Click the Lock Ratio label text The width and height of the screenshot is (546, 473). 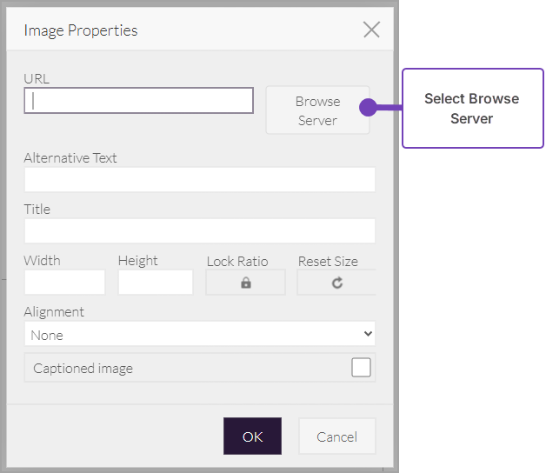(x=237, y=262)
